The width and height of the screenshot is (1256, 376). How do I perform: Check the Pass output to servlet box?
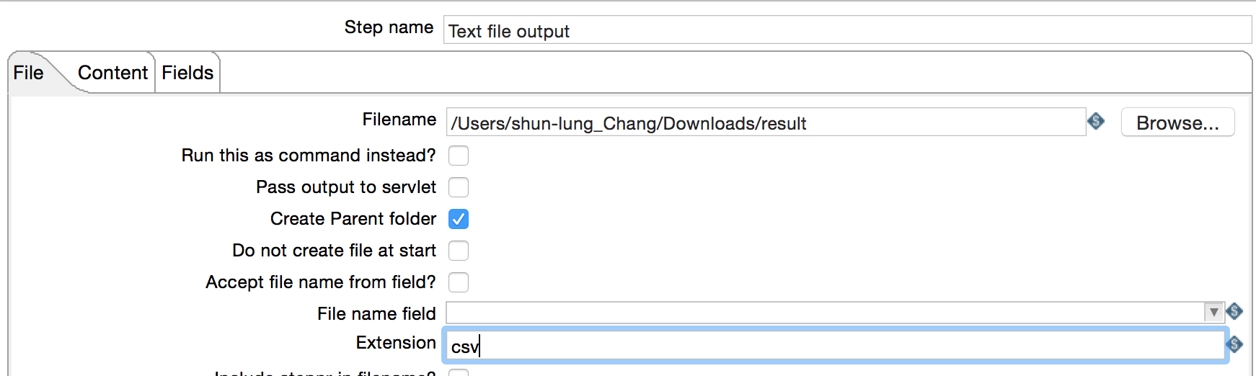click(459, 187)
